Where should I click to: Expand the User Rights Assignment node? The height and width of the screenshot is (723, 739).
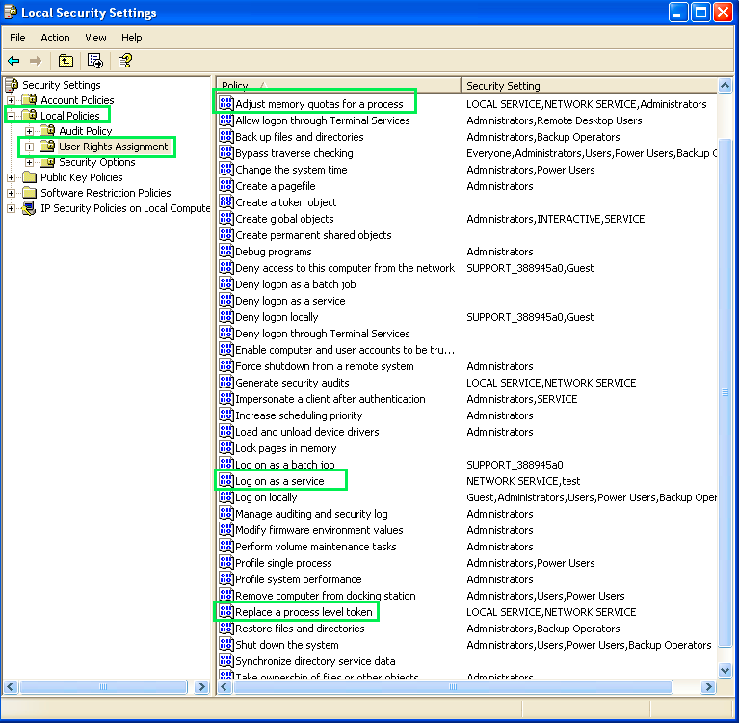pyautogui.click(x=29, y=147)
